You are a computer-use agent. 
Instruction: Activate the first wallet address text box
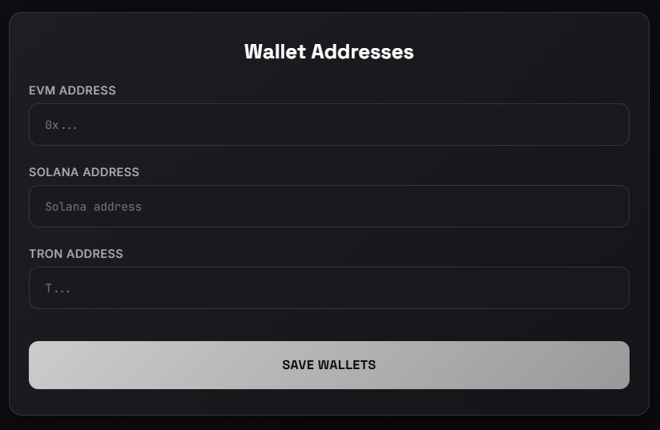[328, 125]
